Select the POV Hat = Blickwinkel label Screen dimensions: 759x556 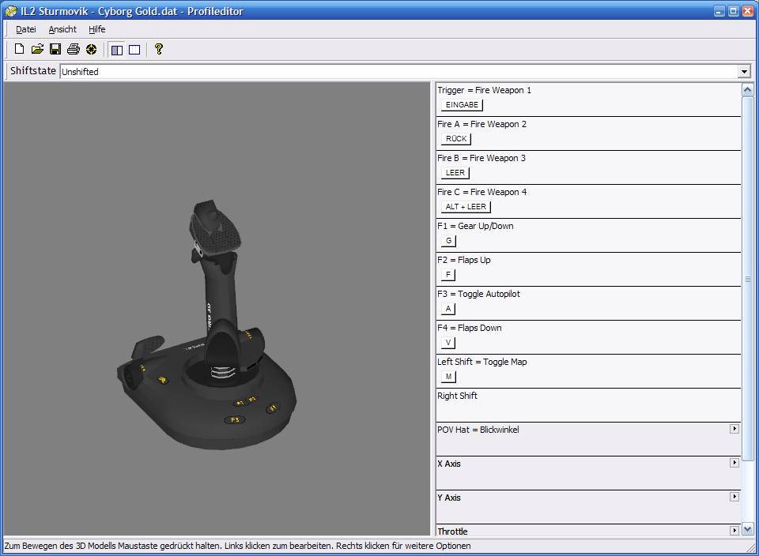(478, 430)
